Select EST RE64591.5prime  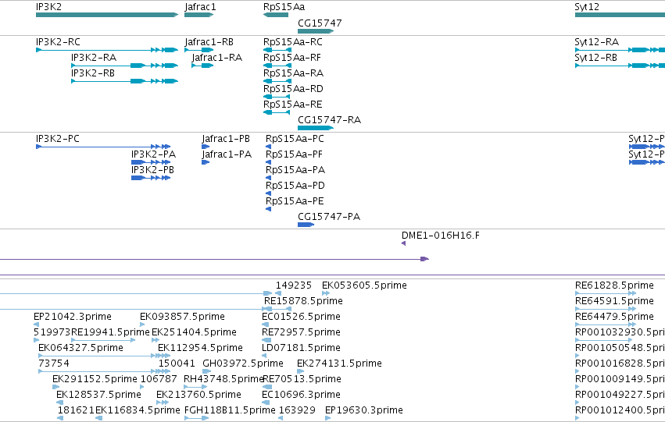(606, 309)
